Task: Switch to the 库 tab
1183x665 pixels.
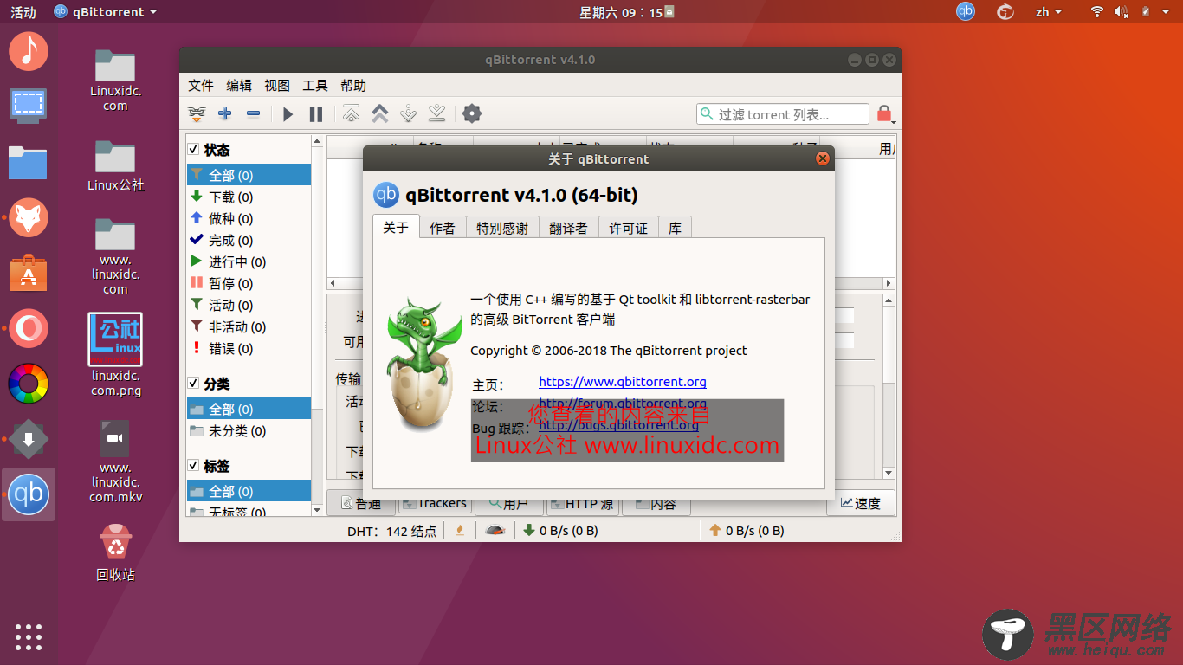Action: (675, 228)
